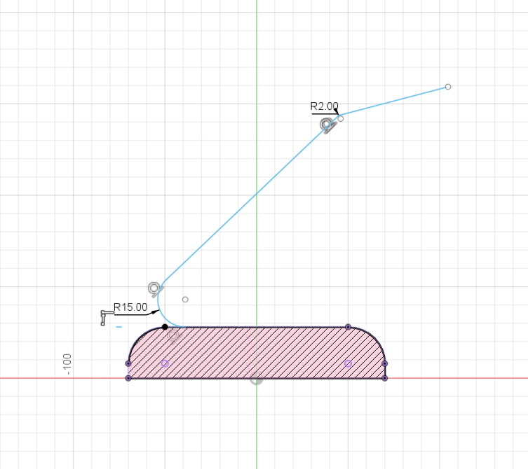Select the R2.00 radius dimension
528x469 pixels.
[324, 106]
